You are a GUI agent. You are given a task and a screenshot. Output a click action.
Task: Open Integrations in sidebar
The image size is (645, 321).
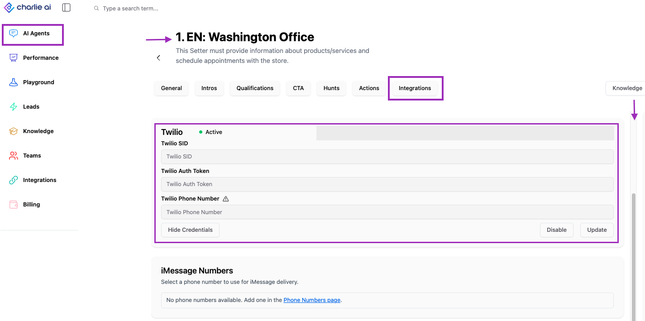(x=39, y=180)
